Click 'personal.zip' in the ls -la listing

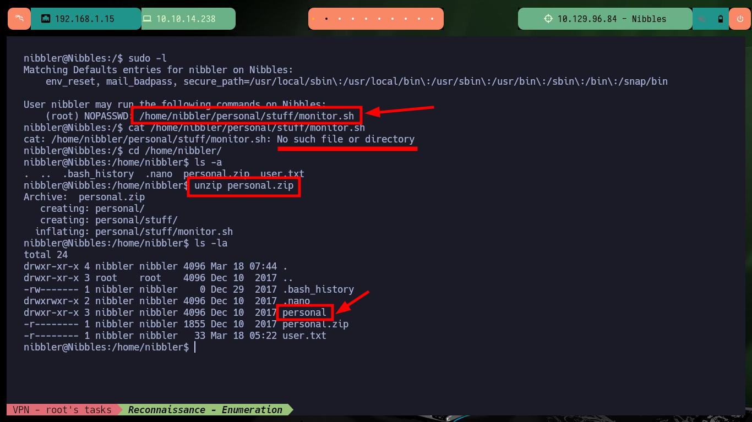[315, 324]
